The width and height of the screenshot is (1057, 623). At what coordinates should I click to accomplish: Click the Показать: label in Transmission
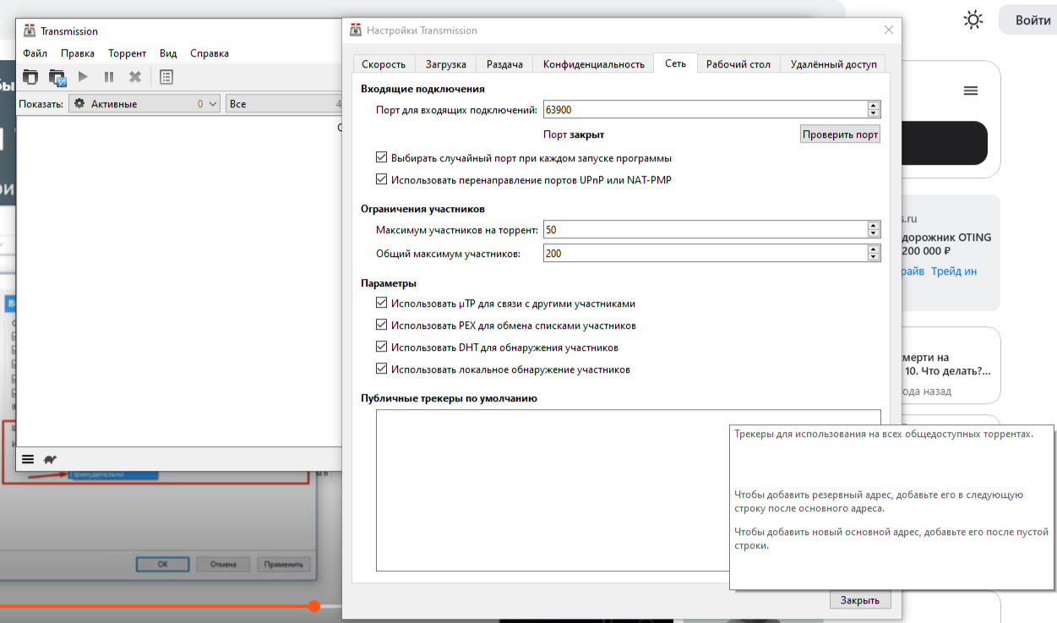41,104
